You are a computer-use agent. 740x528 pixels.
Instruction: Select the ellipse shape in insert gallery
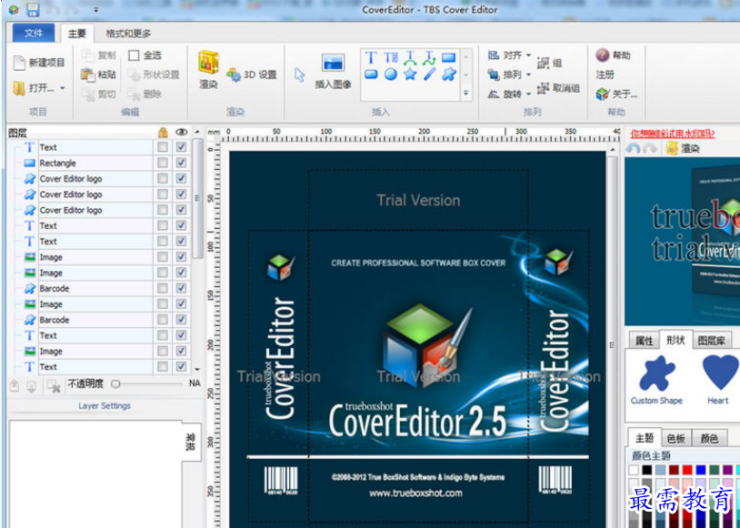click(390, 75)
